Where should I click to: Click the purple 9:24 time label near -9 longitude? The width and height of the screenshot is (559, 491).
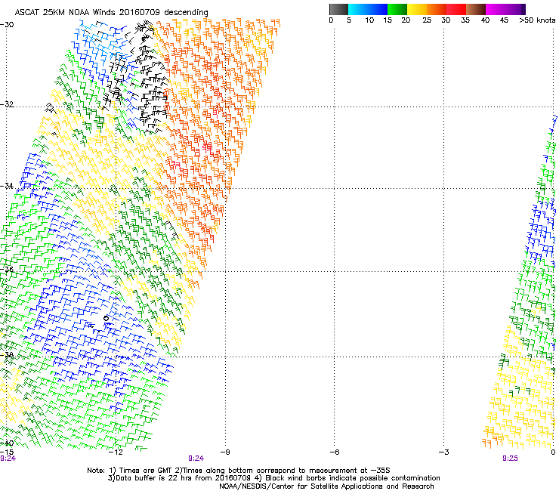click(196, 459)
